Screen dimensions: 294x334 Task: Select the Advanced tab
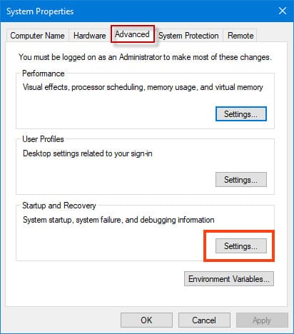[x=133, y=34]
